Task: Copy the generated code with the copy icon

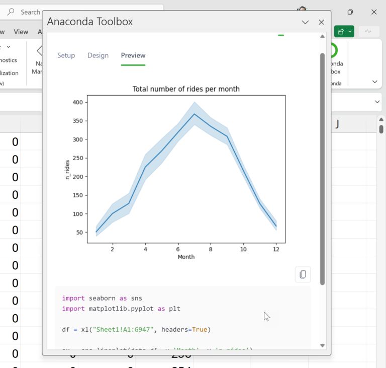Action: click(x=303, y=274)
